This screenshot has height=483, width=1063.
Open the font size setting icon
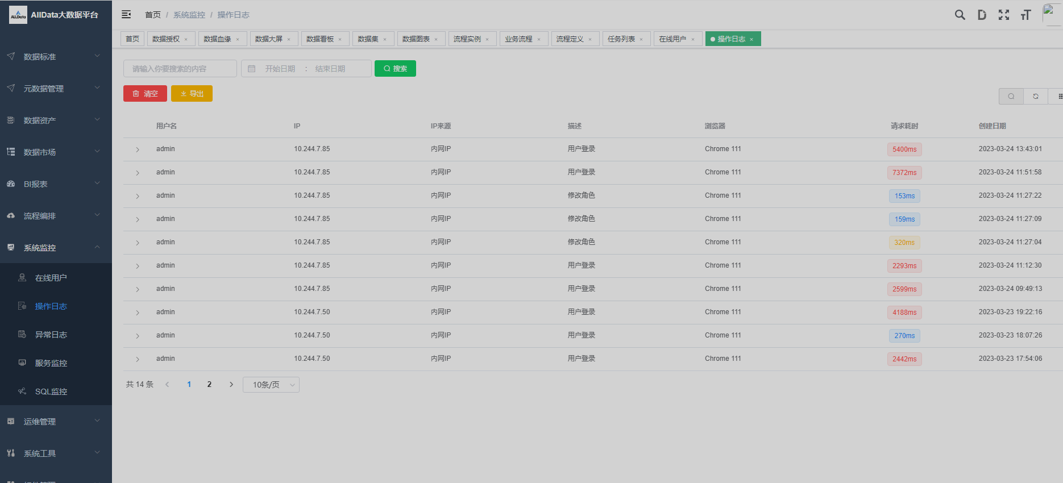(1025, 15)
